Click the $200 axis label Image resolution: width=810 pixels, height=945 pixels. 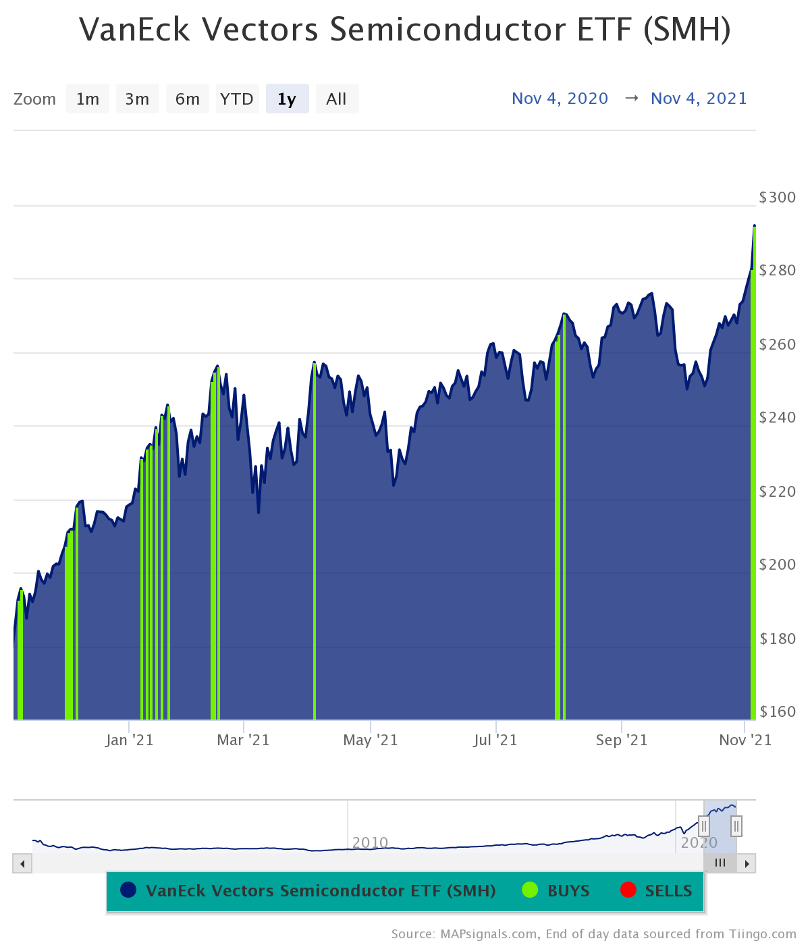[778, 565]
